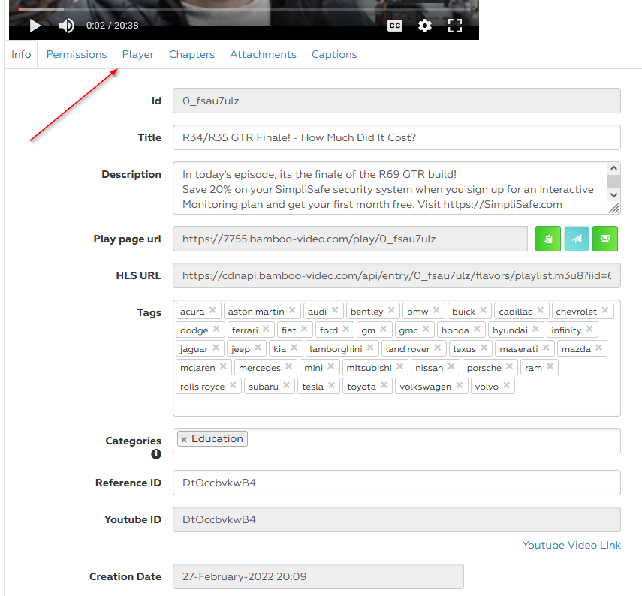Remove the mclaren tag
Screen dimensions: 642x596
(224, 366)
